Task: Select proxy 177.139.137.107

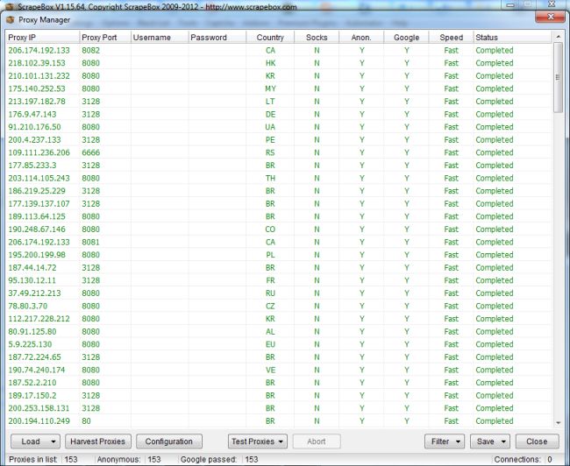Action: click(x=39, y=204)
